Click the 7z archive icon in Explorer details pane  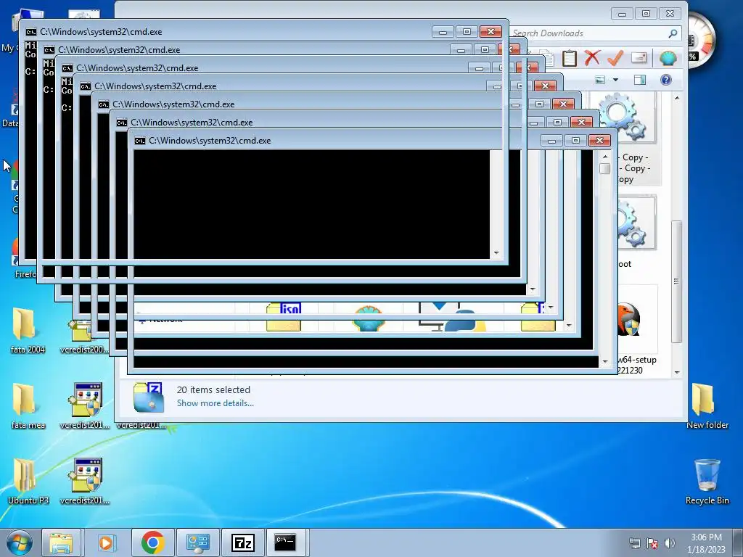pyautogui.click(x=148, y=397)
